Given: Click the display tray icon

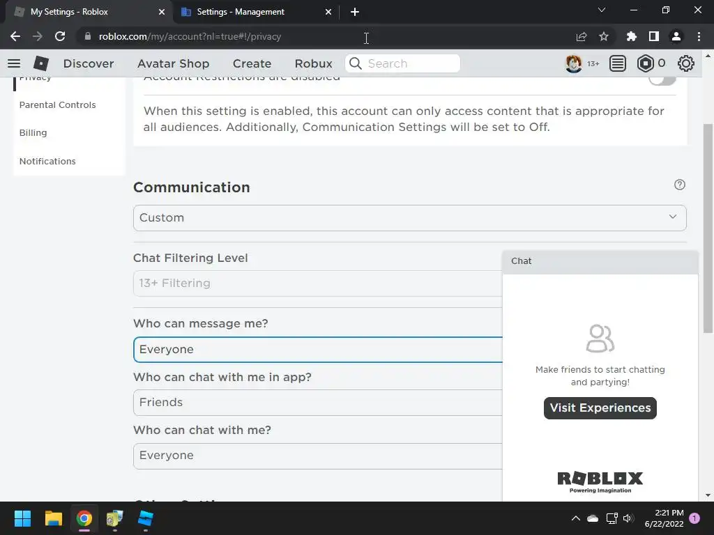Looking at the screenshot, I should tap(612, 518).
